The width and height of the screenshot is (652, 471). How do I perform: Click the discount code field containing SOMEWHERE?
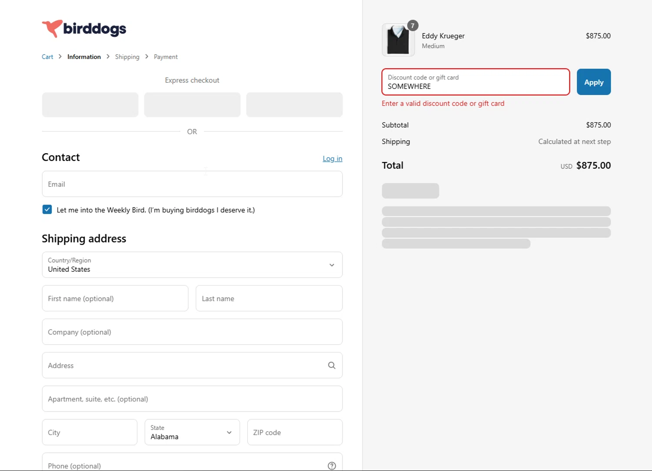(x=476, y=82)
